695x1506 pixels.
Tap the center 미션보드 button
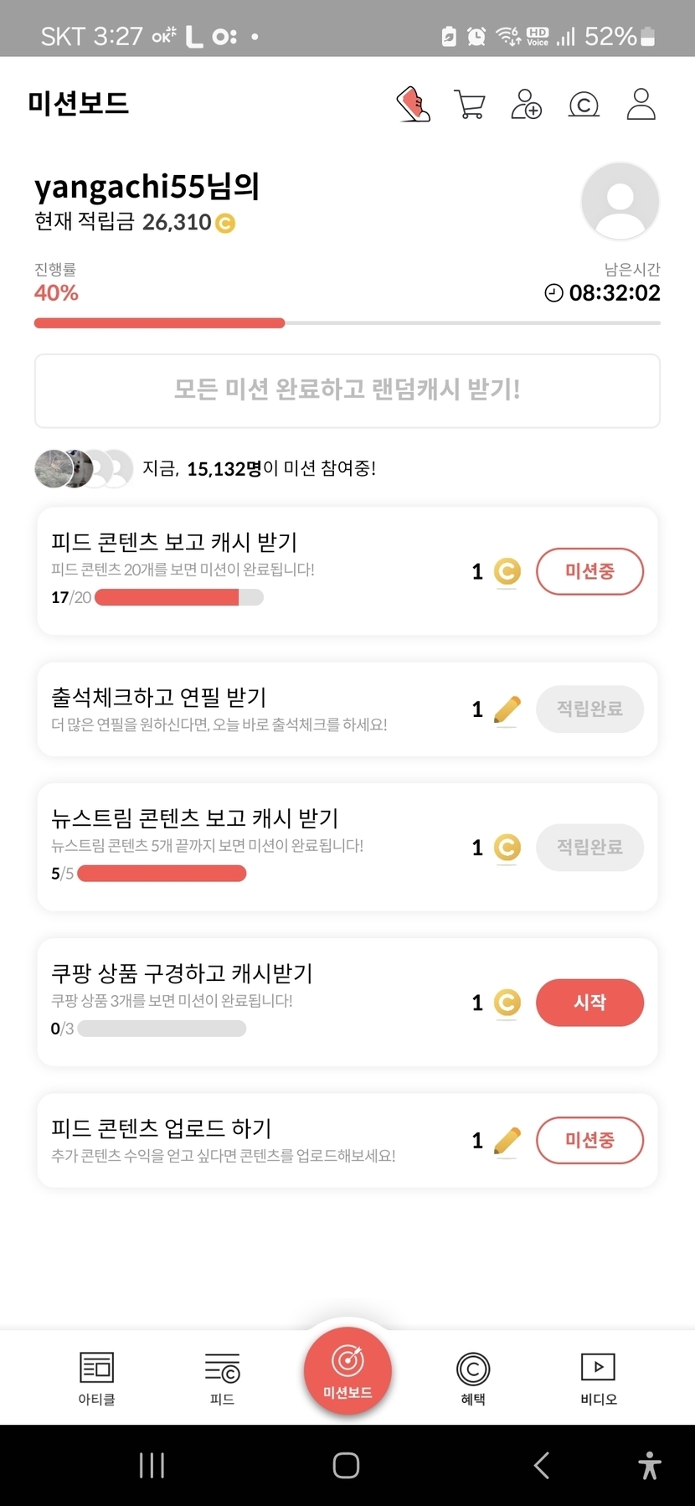tap(347, 1371)
